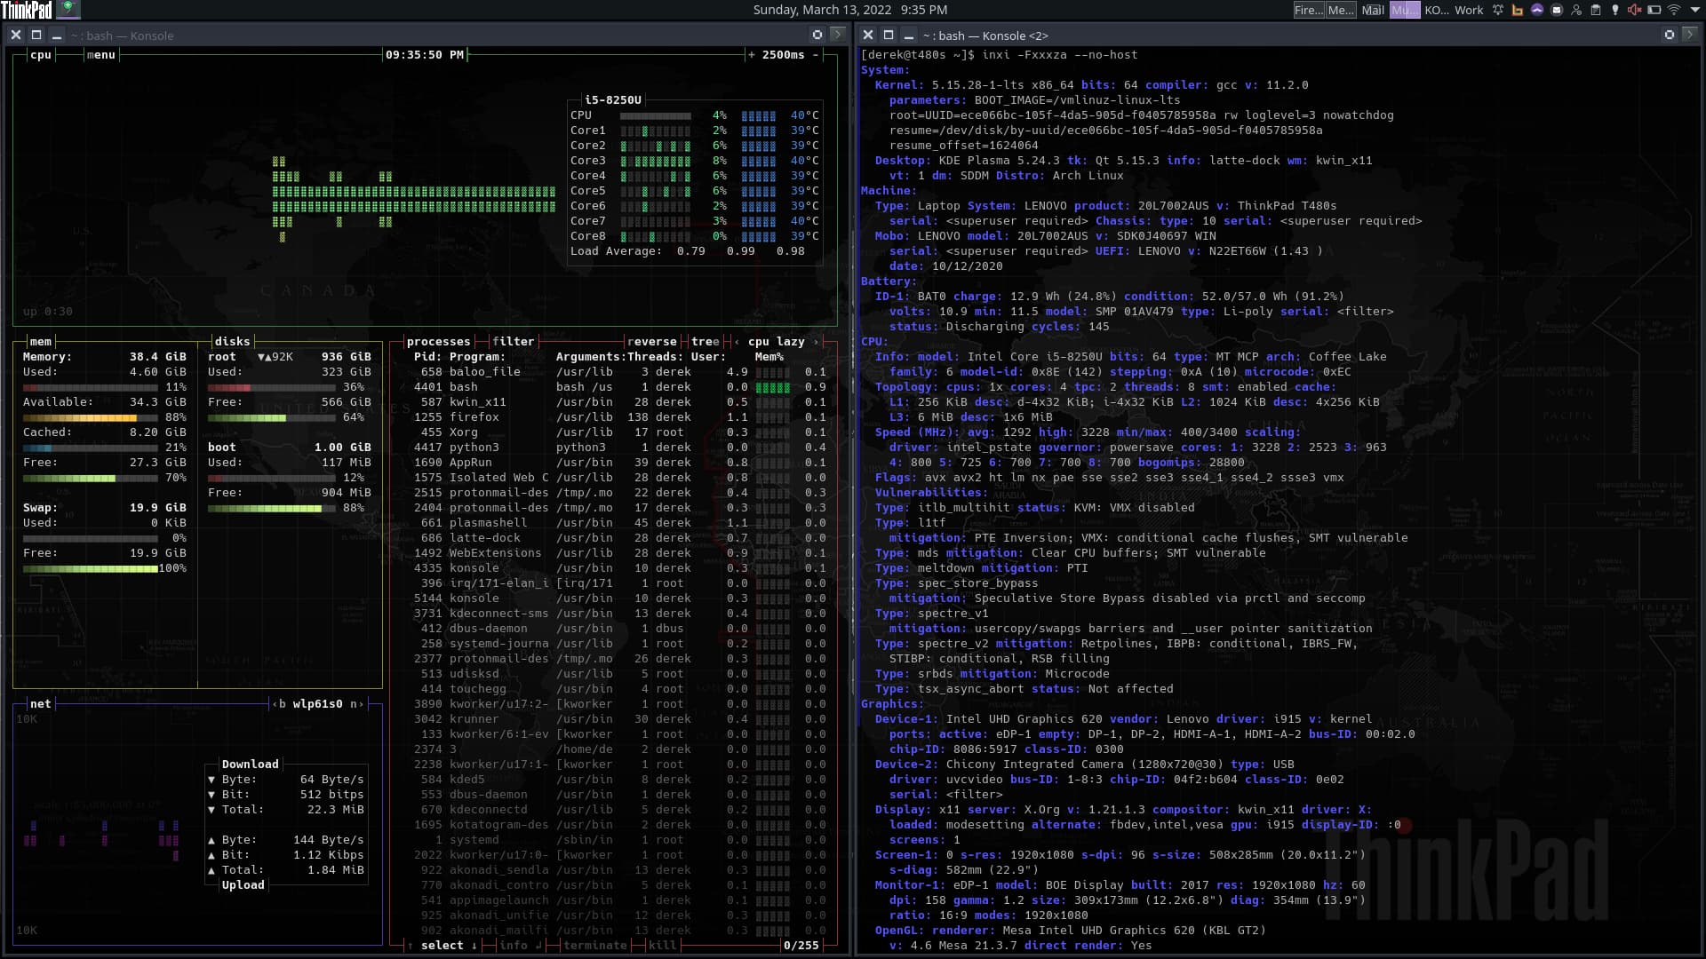Open the panel clock showing Sunday, March 13

click(850, 10)
